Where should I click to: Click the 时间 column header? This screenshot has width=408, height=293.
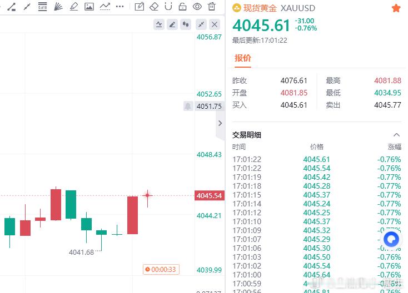pos(238,147)
